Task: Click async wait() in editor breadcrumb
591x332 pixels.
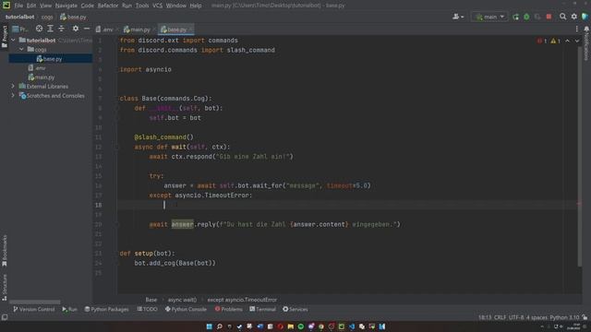Action: [x=182, y=300]
